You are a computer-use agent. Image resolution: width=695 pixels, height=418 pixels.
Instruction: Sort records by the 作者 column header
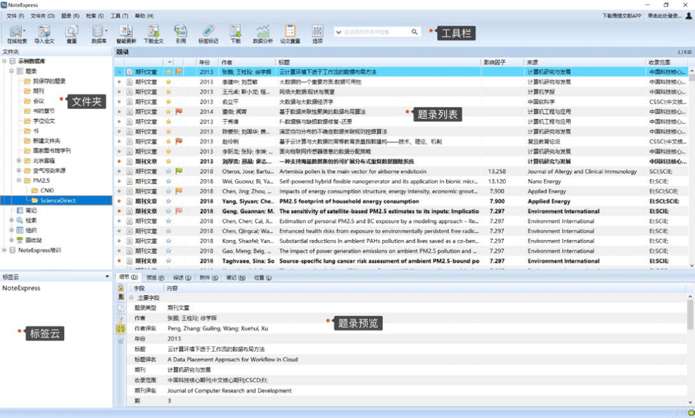247,62
